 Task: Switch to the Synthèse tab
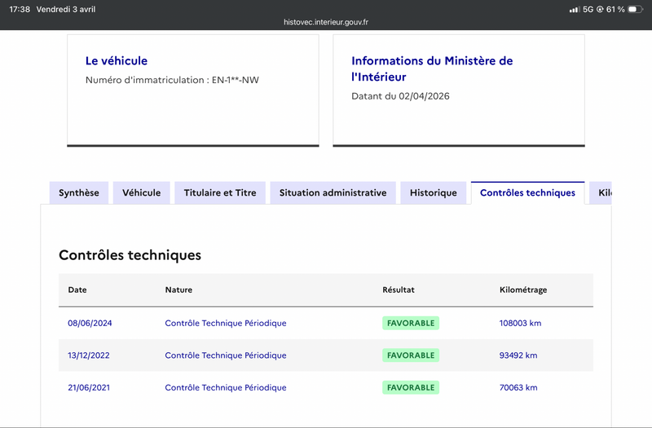click(x=79, y=193)
